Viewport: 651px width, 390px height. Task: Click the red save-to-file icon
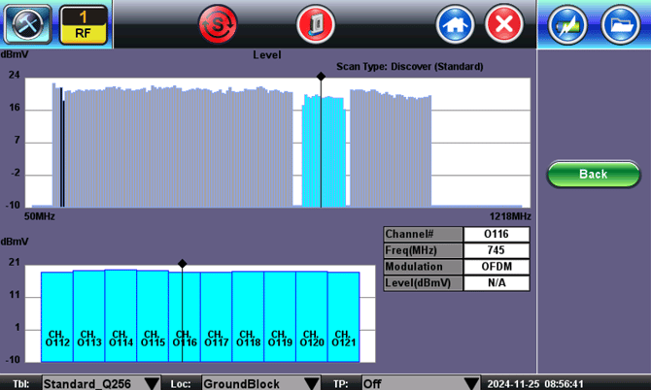[x=316, y=24]
